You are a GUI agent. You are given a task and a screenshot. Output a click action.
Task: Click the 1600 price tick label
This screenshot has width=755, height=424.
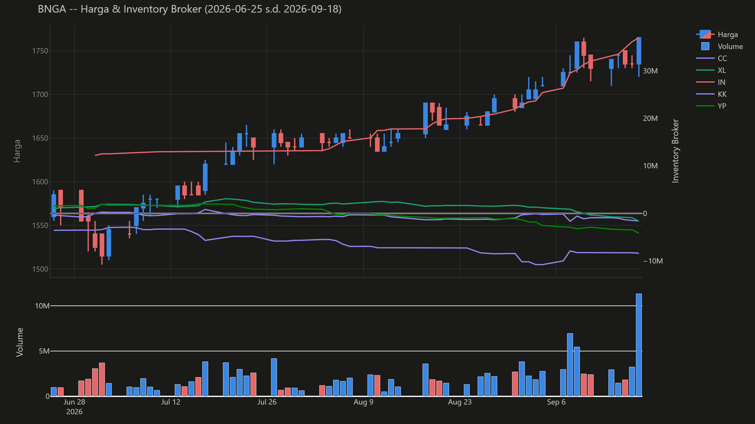coord(39,182)
